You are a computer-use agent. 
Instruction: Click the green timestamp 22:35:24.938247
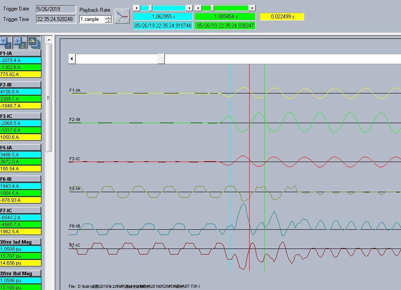(x=225, y=26)
